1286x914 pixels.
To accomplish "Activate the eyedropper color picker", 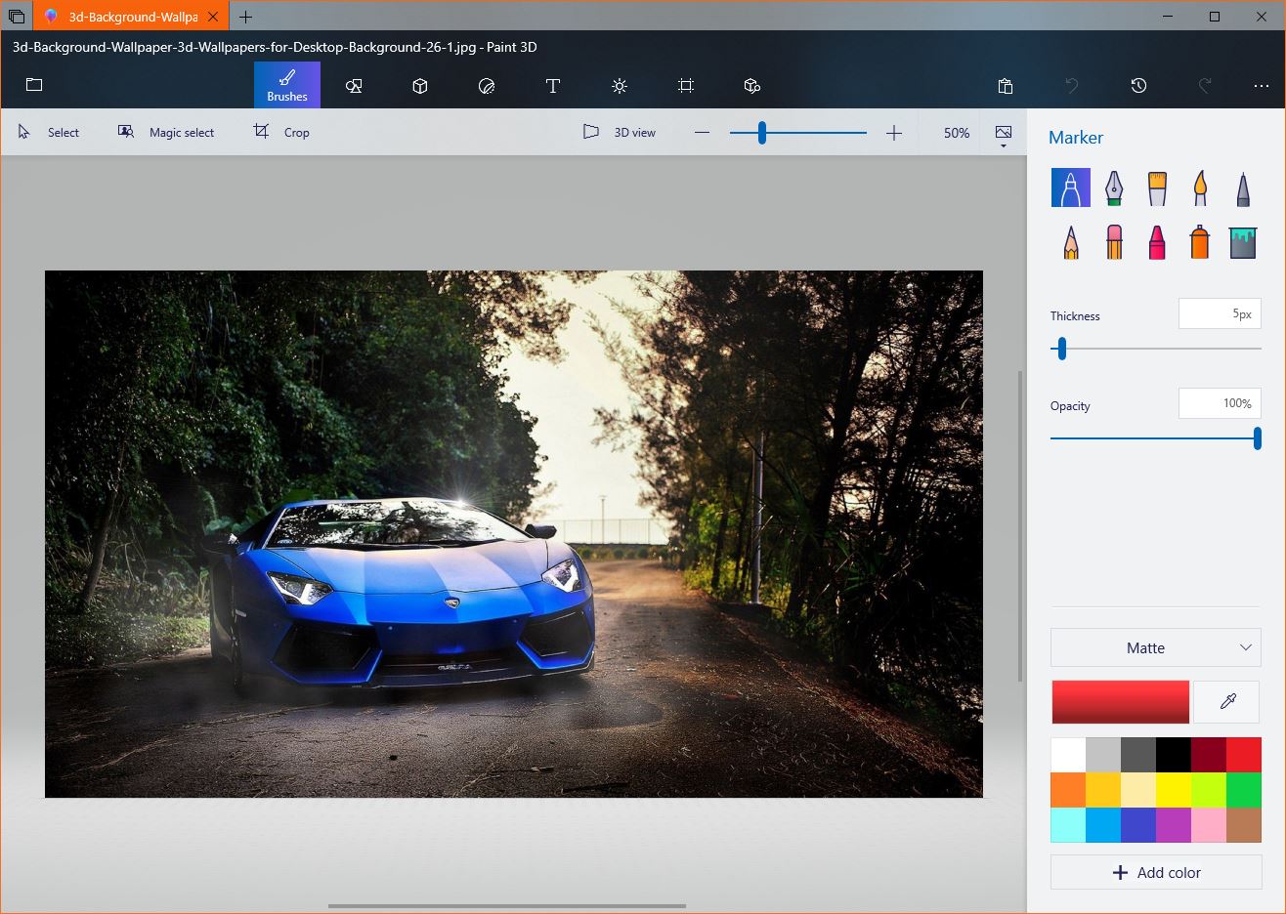I will 1227,702.
